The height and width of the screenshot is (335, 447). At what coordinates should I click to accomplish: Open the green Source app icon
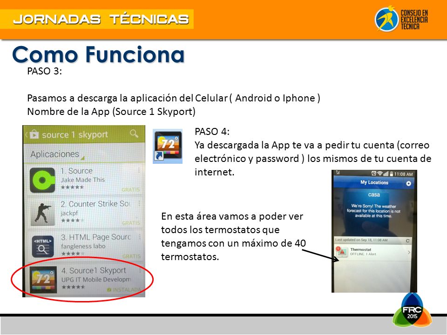point(42,180)
